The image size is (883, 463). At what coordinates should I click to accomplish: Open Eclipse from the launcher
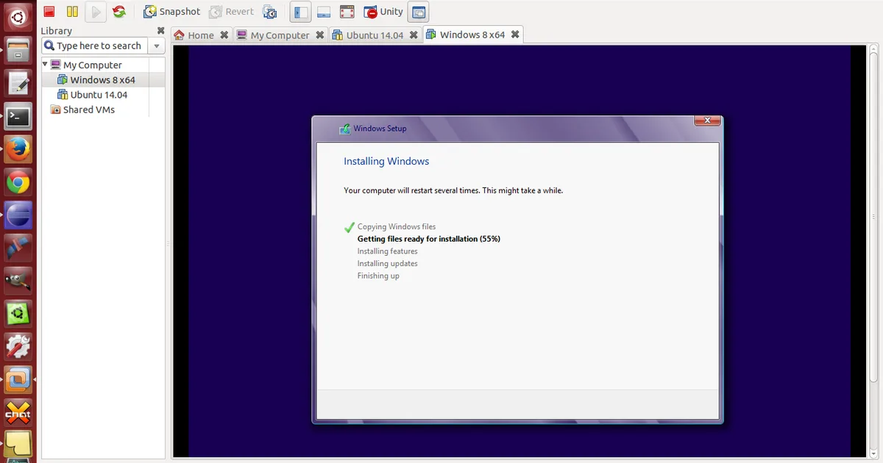point(18,215)
